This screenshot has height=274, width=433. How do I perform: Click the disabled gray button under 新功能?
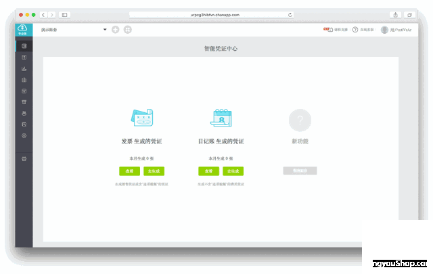pyautogui.click(x=300, y=170)
